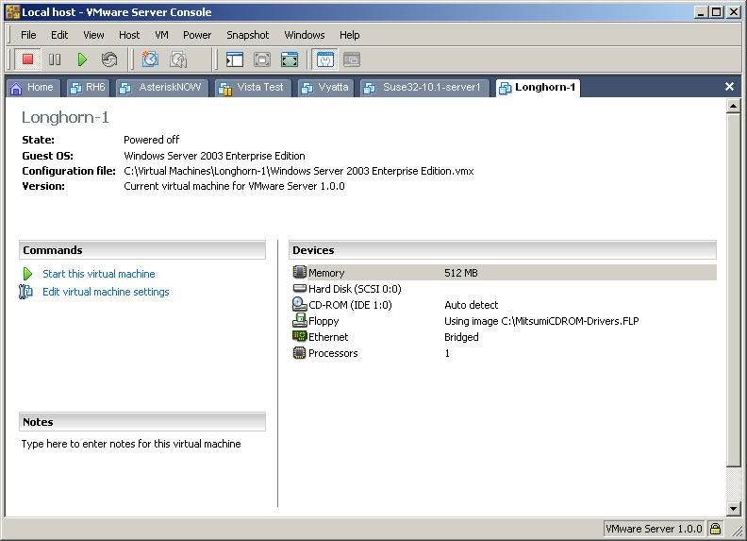Click the Floppy device icon
The image size is (747, 541).
pyautogui.click(x=299, y=320)
